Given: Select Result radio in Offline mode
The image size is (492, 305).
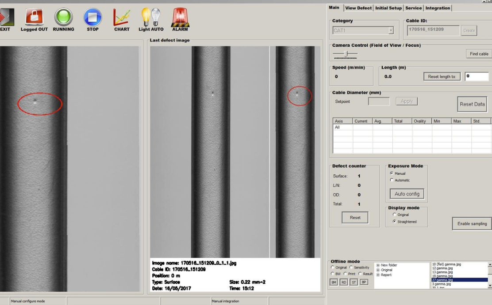Looking at the screenshot, I should (360, 274).
